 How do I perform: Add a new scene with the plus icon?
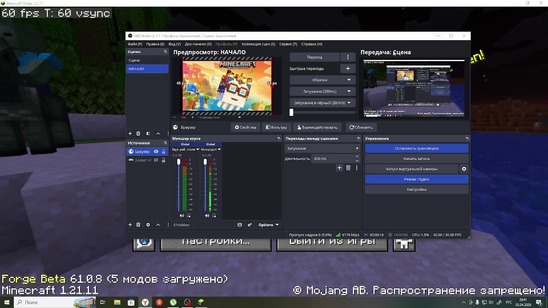[x=130, y=133]
